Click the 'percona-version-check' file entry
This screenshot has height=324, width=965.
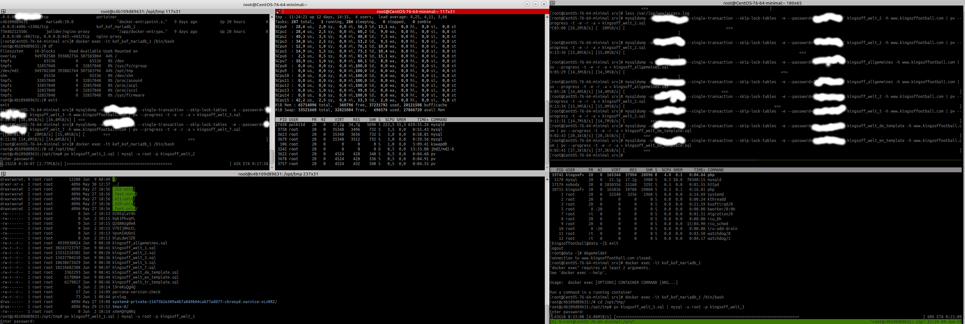click(x=136, y=292)
